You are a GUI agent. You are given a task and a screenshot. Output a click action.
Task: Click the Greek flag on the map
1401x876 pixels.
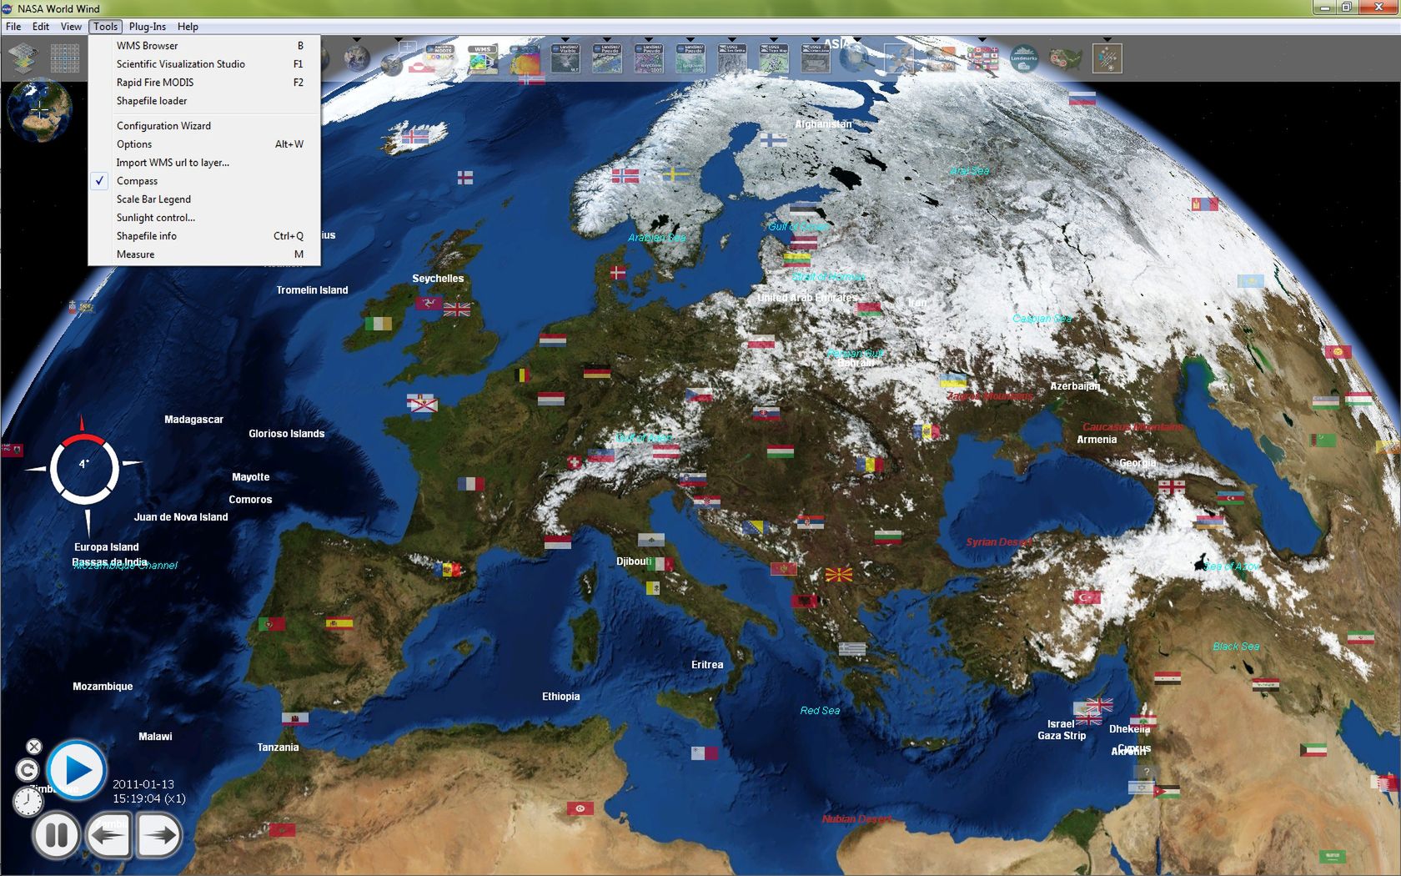click(852, 649)
